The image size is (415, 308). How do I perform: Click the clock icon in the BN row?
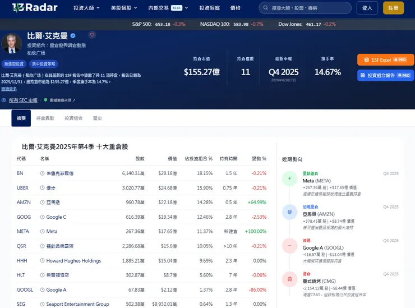click(42, 173)
